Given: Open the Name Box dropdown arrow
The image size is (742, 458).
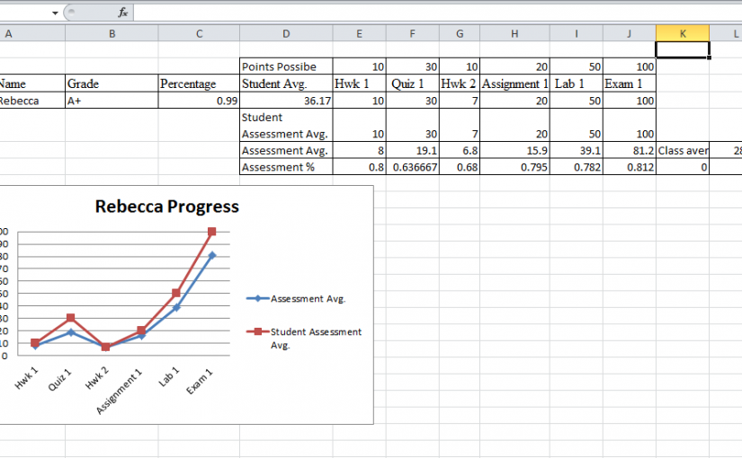Looking at the screenshot, I should 55,13.
